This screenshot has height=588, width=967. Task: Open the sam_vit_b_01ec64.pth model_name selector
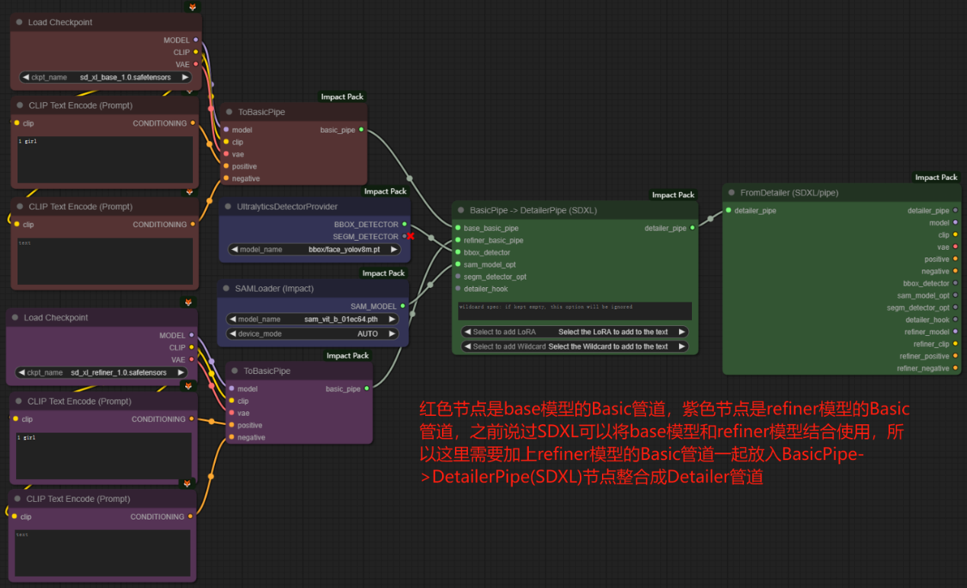point(312,319)
